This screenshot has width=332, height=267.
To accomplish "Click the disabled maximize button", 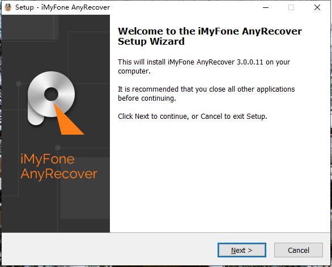I will 291,7.
